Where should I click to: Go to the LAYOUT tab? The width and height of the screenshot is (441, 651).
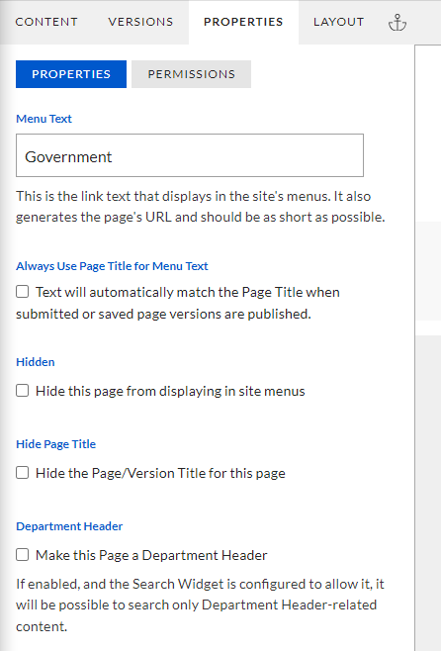(338, 22)
